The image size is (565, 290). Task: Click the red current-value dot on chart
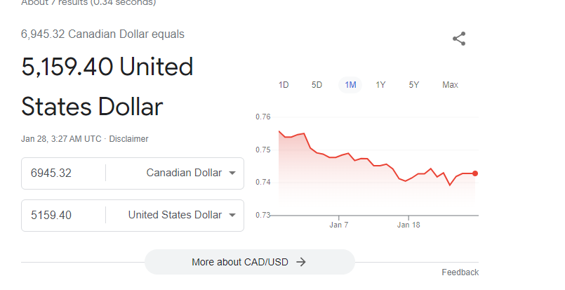pos(475,173)
